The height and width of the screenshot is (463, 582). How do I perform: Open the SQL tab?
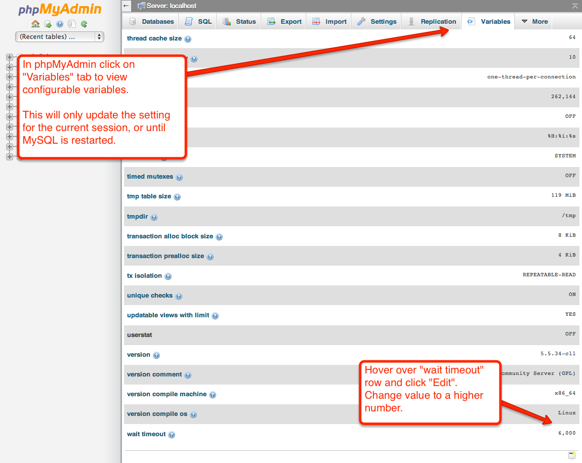tap(198, 22)
